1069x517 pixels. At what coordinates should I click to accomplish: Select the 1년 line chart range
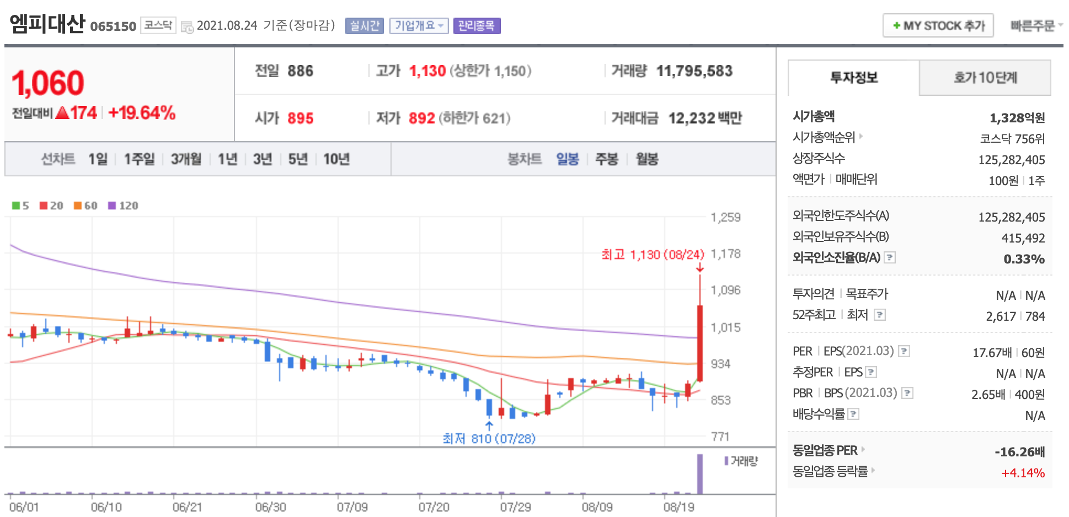(x=227, y=159)
